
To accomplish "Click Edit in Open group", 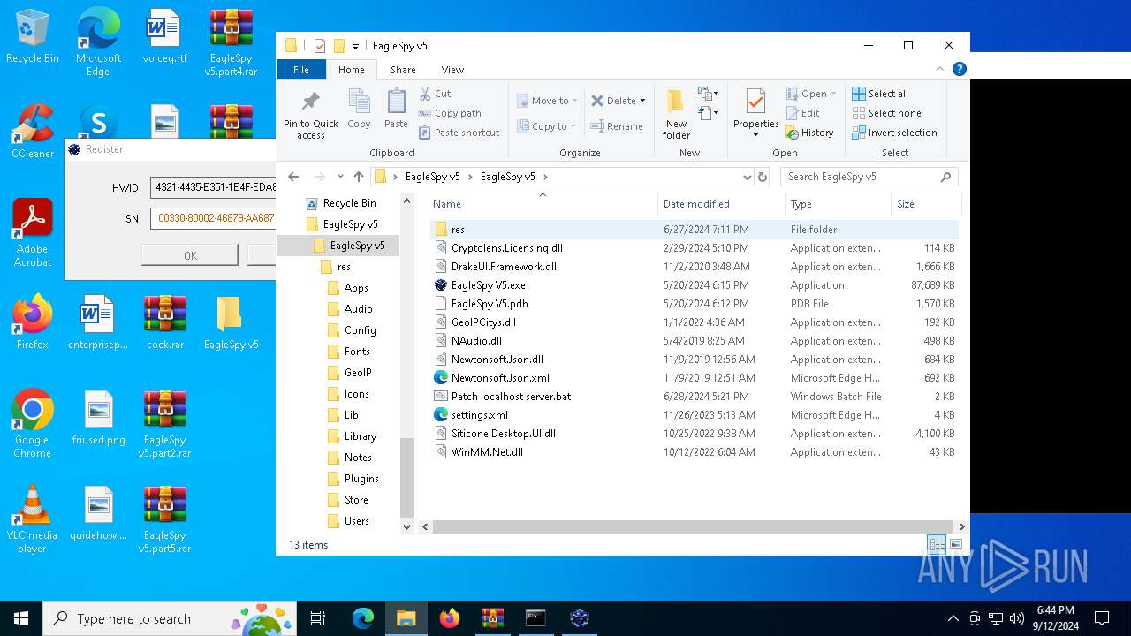I will [x=802, y=113].
